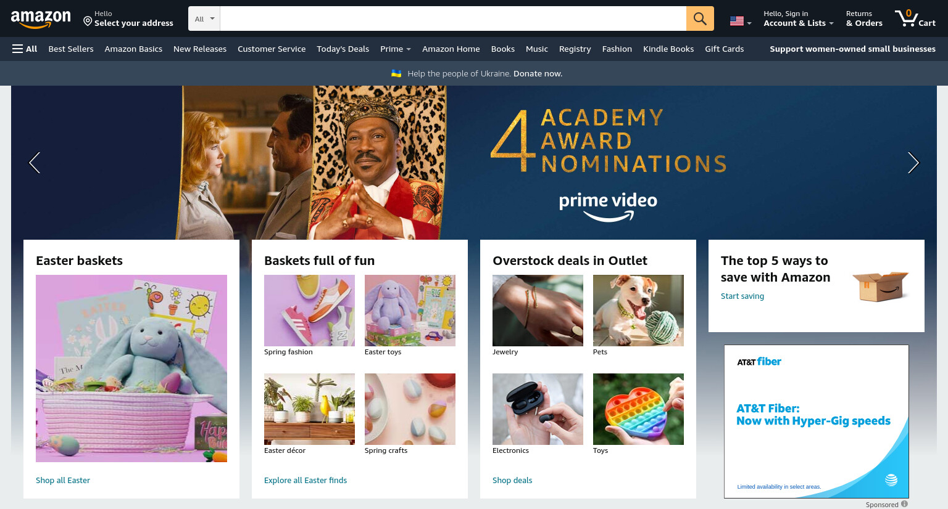Click the Donate now link
Viewport: 948px width, 509px height.
tap(538, 73)
